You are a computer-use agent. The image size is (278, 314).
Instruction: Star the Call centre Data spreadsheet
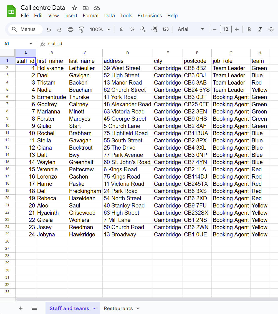(74, 8)
